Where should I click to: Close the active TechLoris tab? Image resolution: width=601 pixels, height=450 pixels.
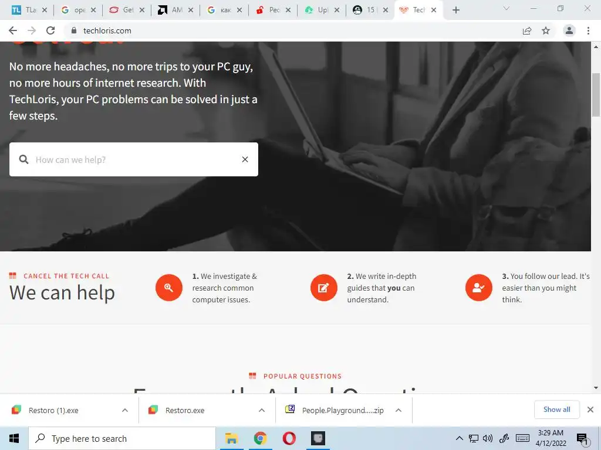(434, 10)
